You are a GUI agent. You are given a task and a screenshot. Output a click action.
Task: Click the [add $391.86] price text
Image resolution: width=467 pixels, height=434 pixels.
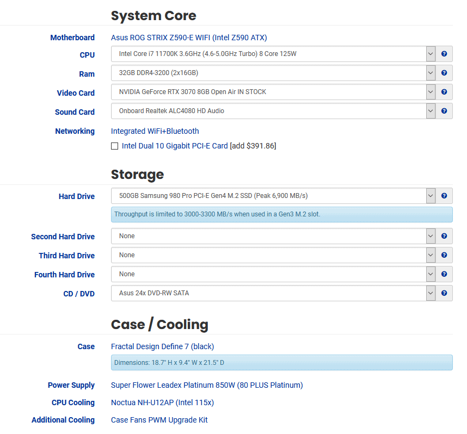(253, 146)
